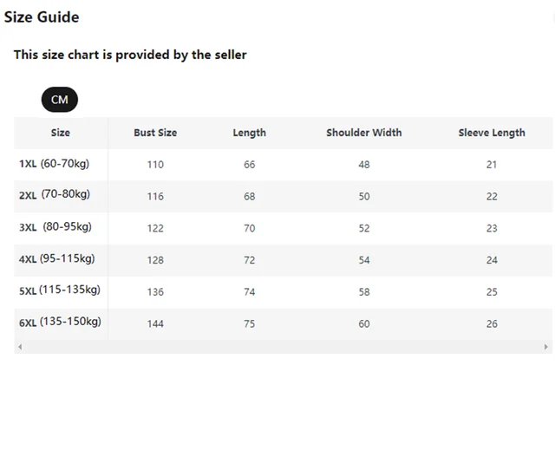Select the 5XL (115-135kg) size row
Viewport: 555px width, 450px height.
[x=59, y=290]
